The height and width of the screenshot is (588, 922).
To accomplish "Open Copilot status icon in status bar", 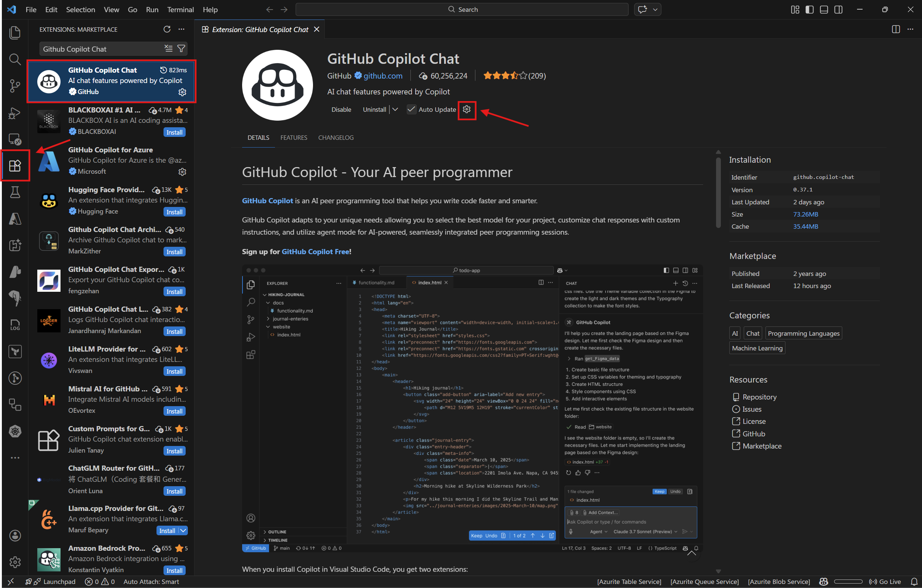I will point(823,581).
